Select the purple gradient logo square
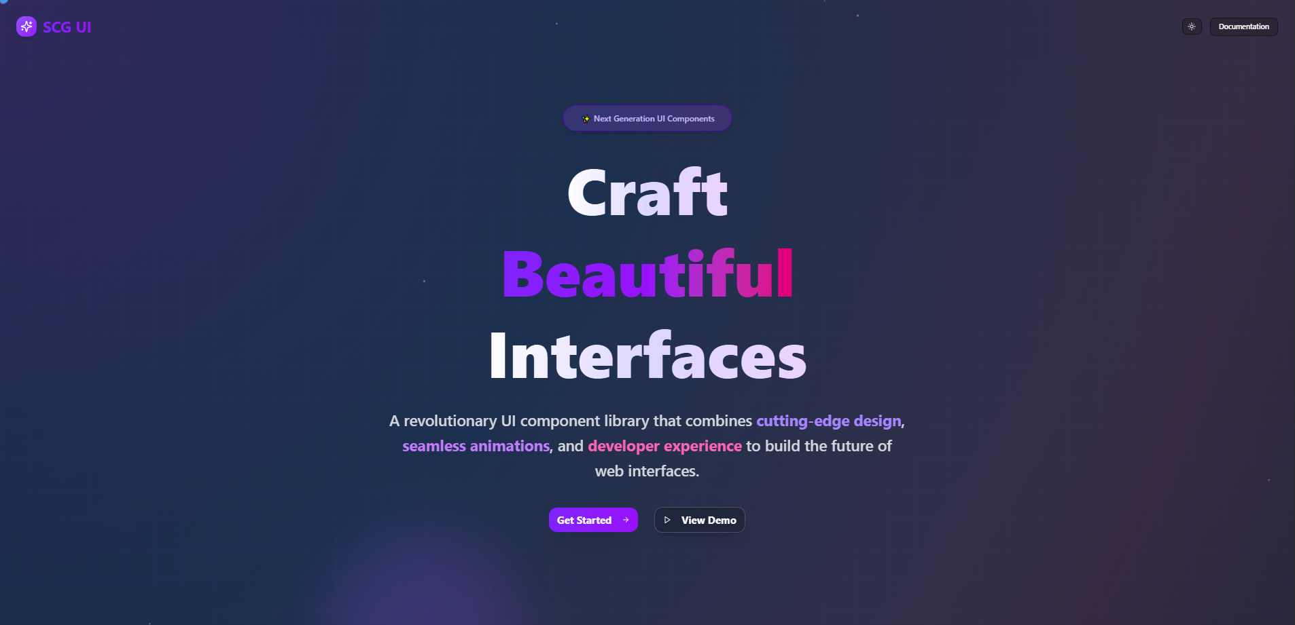 tap(26, 26)
